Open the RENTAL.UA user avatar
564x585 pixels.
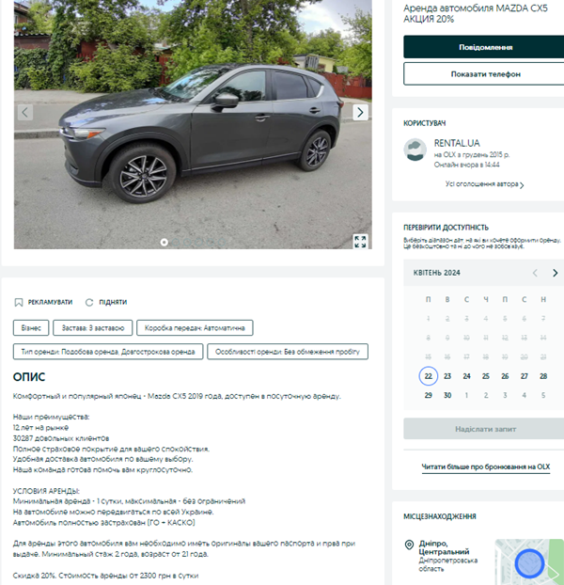point(415,150)
